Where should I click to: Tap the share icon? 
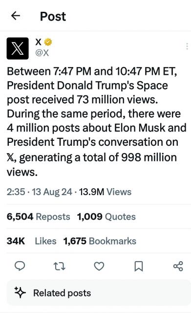point(178,266)
